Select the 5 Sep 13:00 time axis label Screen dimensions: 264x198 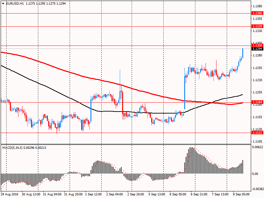coord(157,194)
